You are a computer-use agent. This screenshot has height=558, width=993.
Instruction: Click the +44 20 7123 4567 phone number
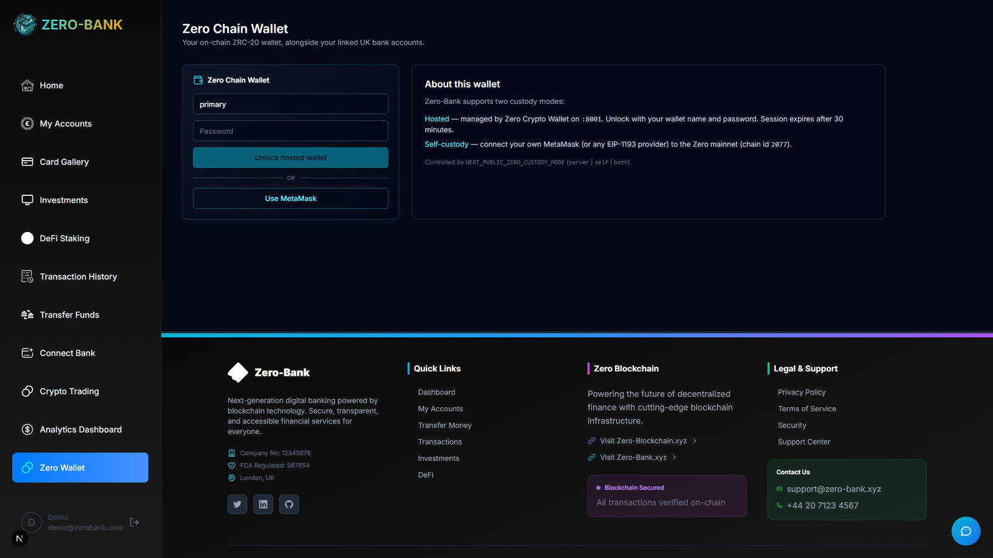coord(822,506)
